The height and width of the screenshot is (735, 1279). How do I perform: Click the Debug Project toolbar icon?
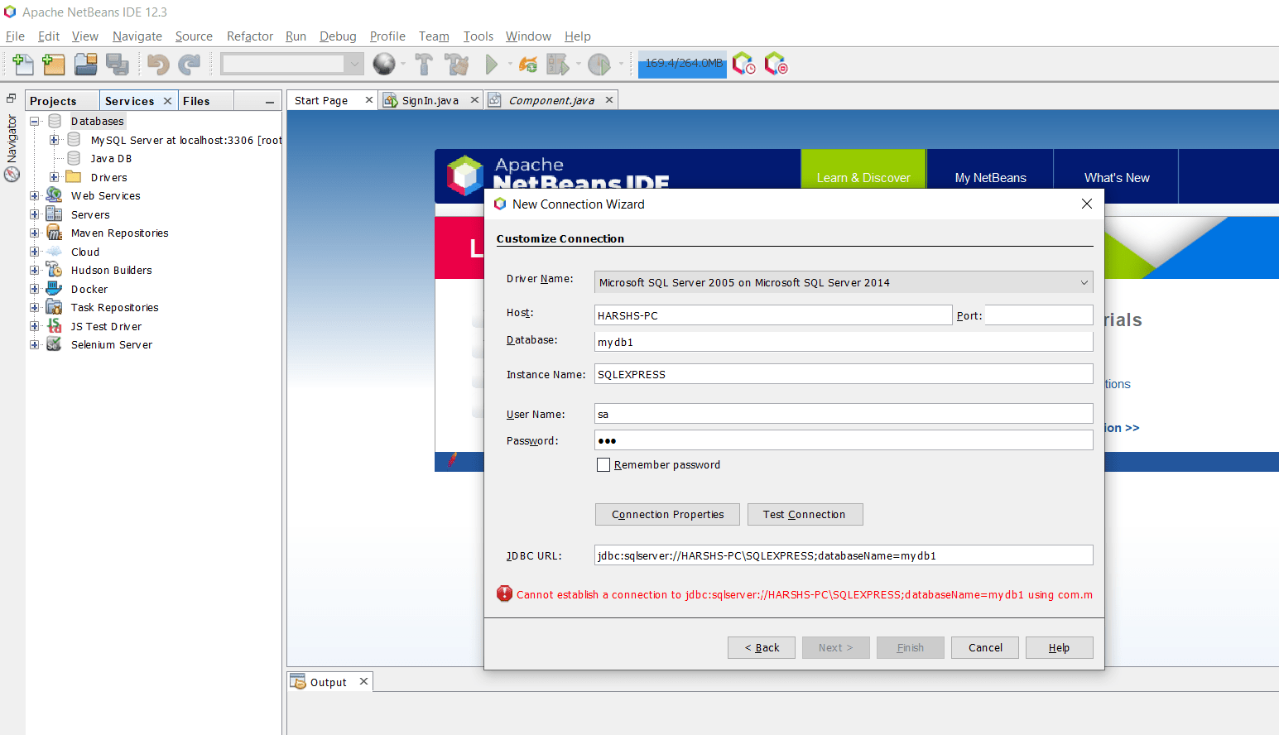(x=557, y=64)
